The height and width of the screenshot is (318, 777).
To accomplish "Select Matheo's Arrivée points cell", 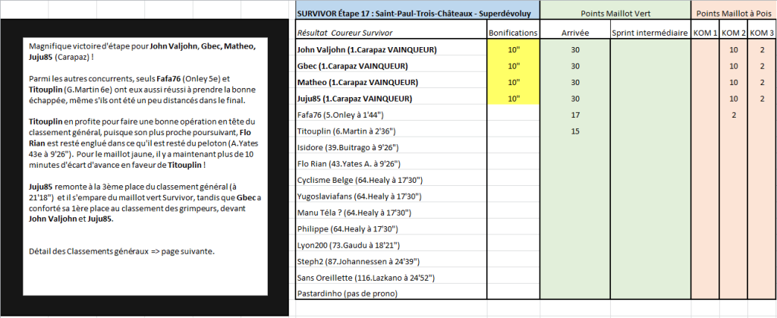I will (574, 82).
